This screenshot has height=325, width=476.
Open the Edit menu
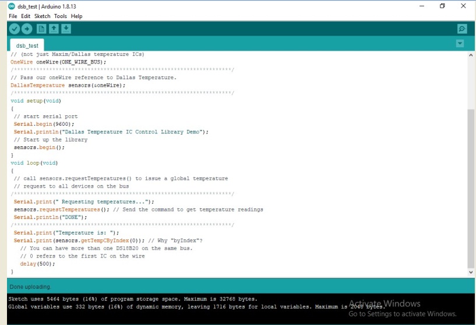pos(26,16)
